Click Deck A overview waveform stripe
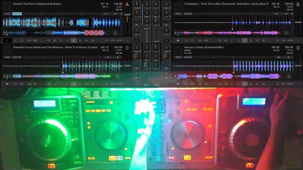 click(56, 33)
